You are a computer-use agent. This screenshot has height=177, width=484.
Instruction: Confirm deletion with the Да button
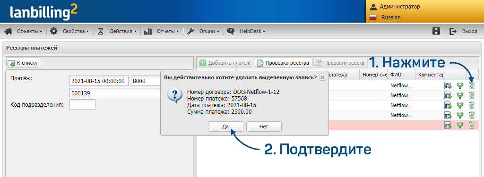[x=225, y=126]
